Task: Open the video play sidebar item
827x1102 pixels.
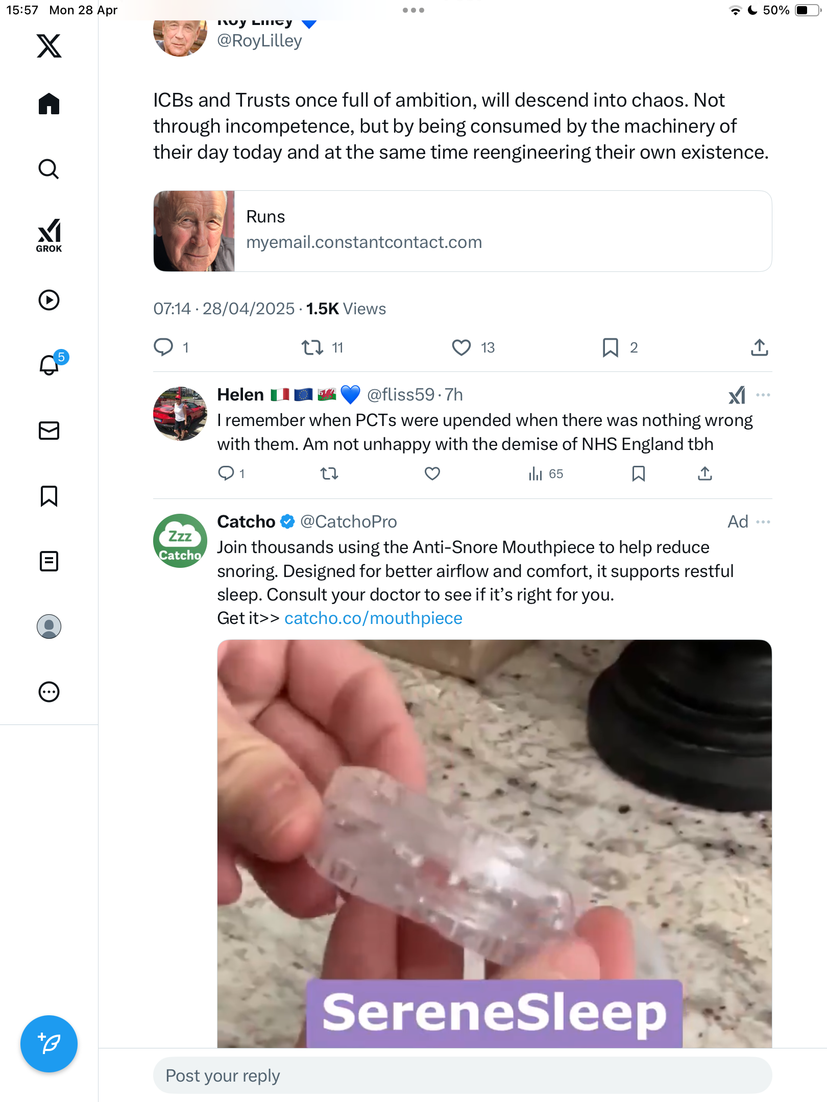Action: (49, 300)
